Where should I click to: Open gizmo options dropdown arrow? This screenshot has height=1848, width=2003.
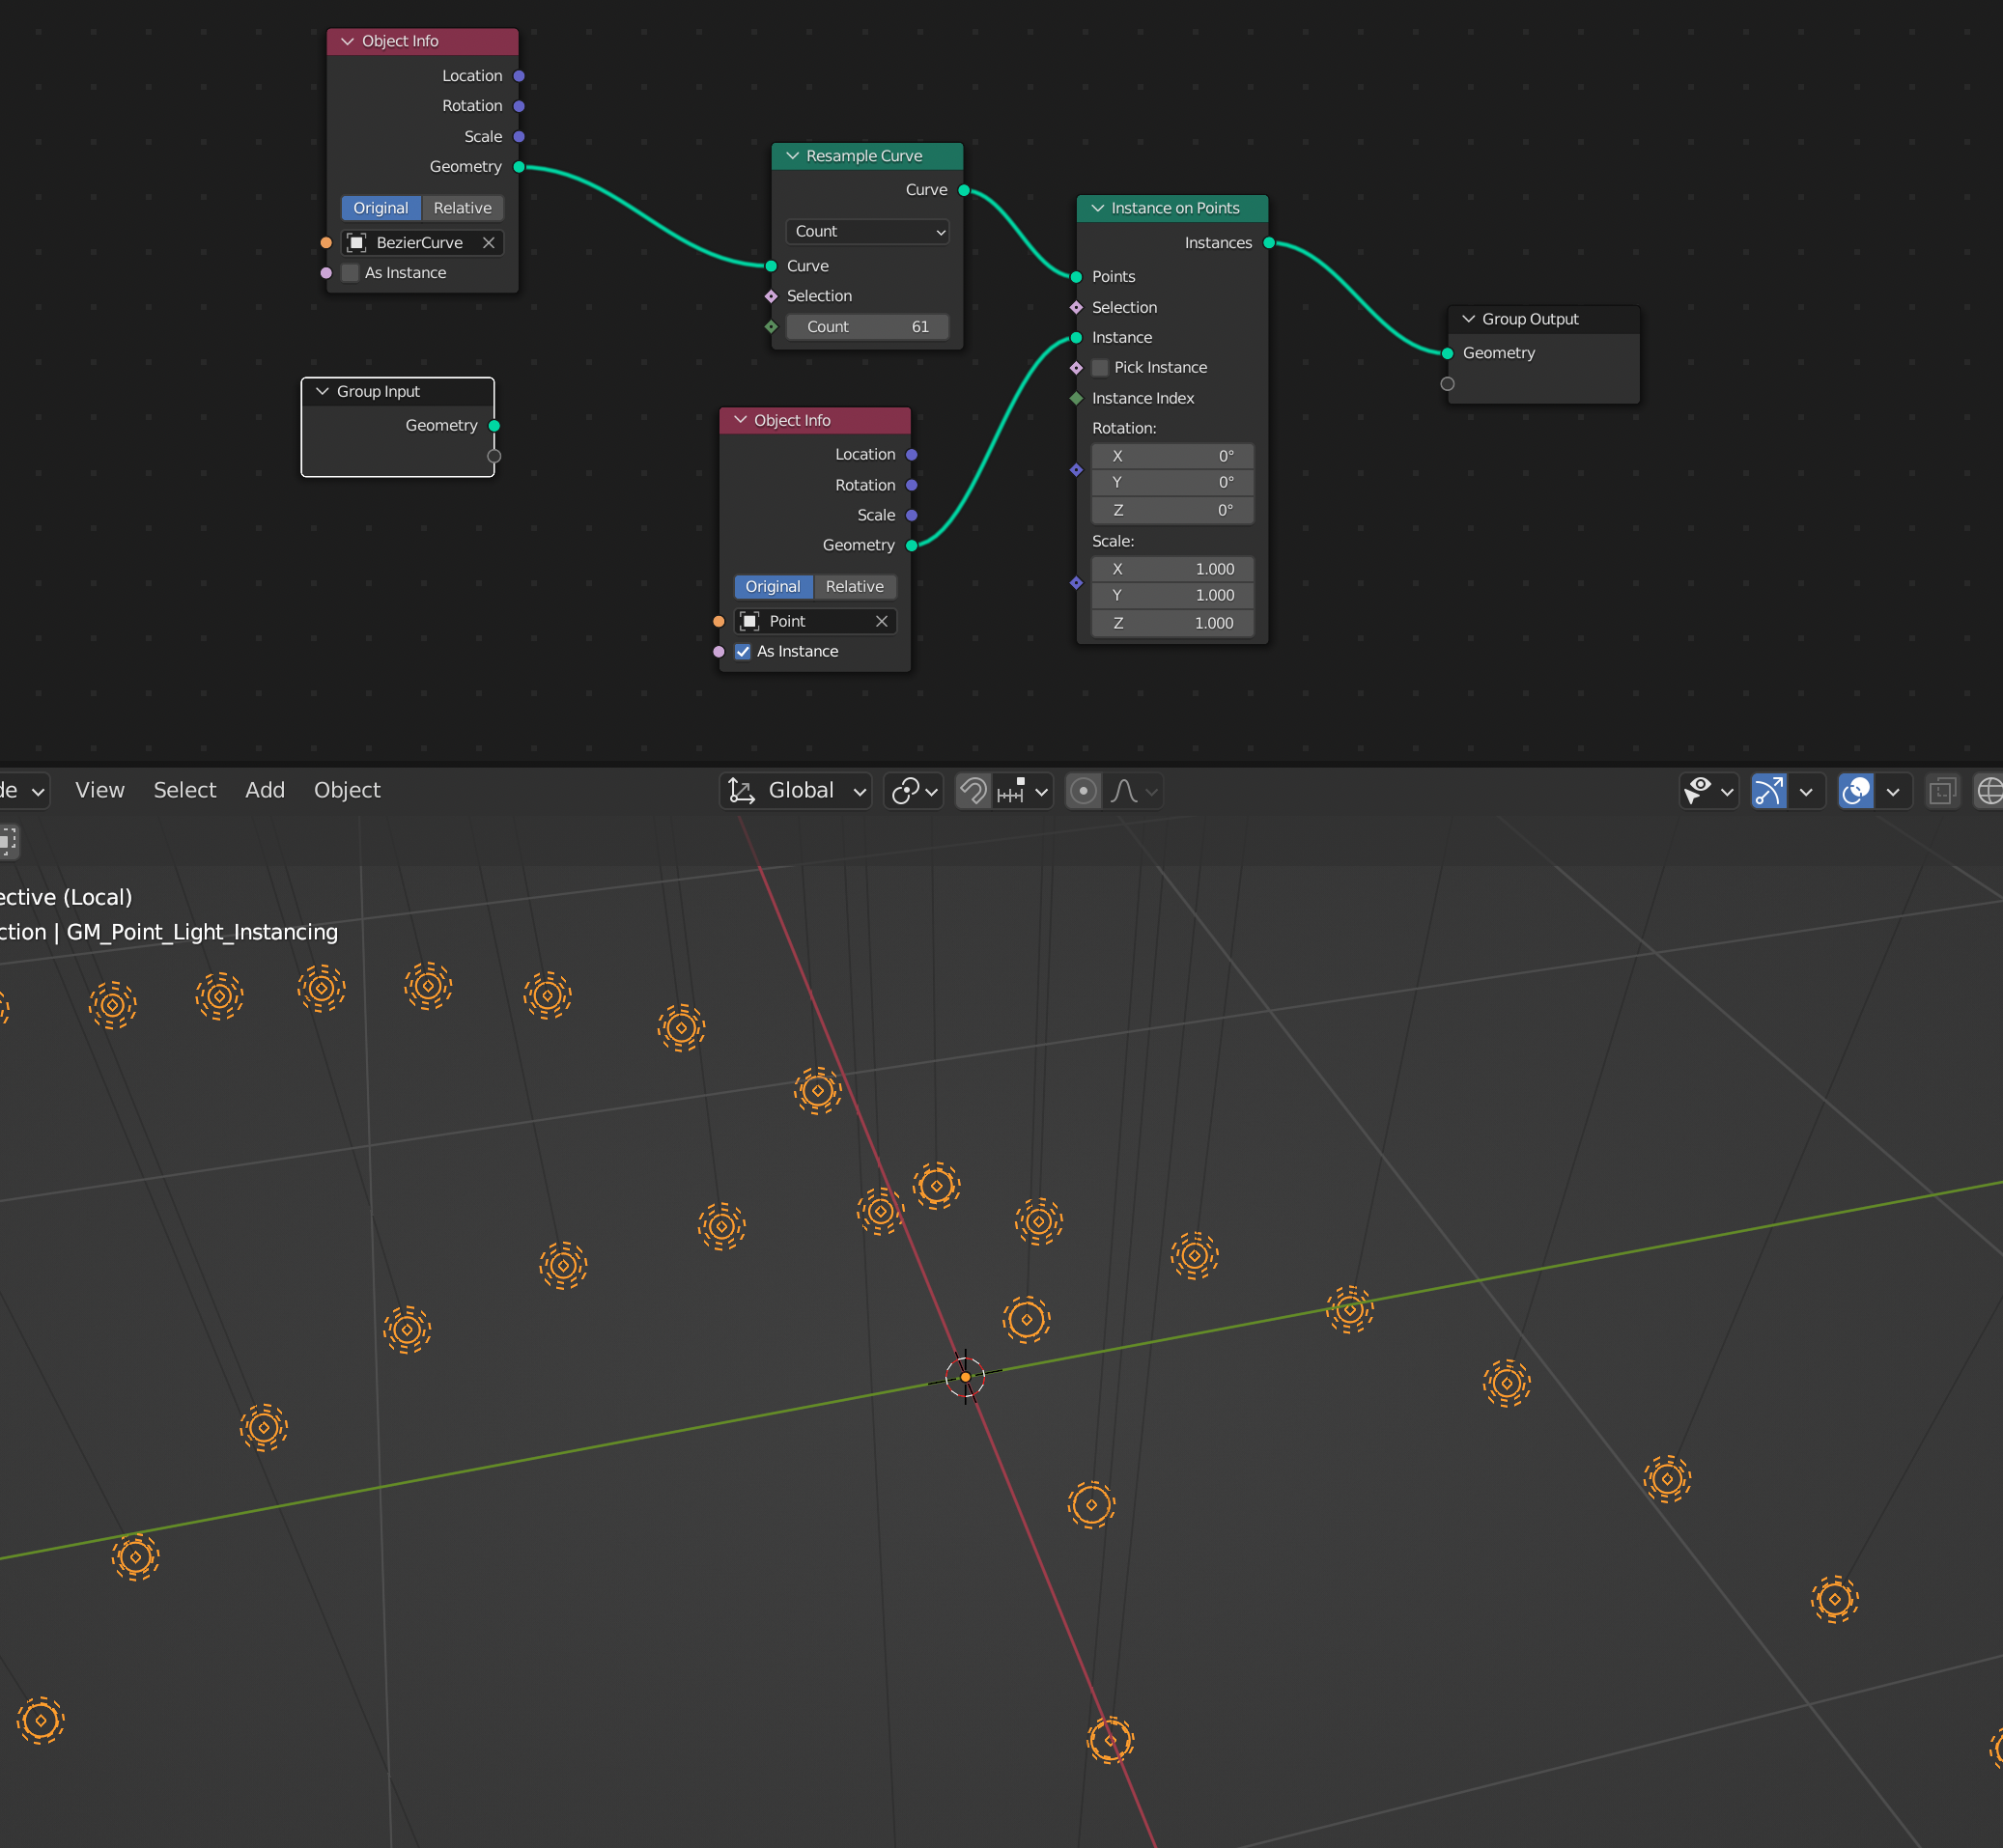[x=1806, y=791]
